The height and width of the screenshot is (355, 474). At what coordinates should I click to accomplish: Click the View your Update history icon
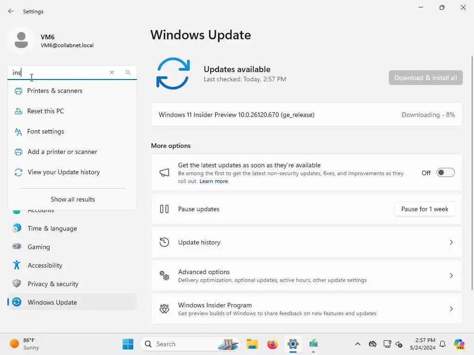coord(19,172)
